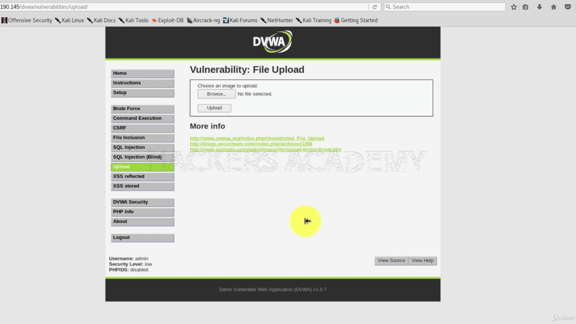576x324 pixels.
Task: Go to the browser home icon
Action: 553,7
